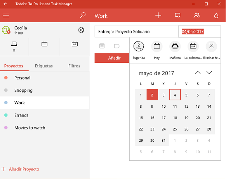The image size is (233, 179).
Task: Click the label tag icon under input
Action: [x=117, y=46]
